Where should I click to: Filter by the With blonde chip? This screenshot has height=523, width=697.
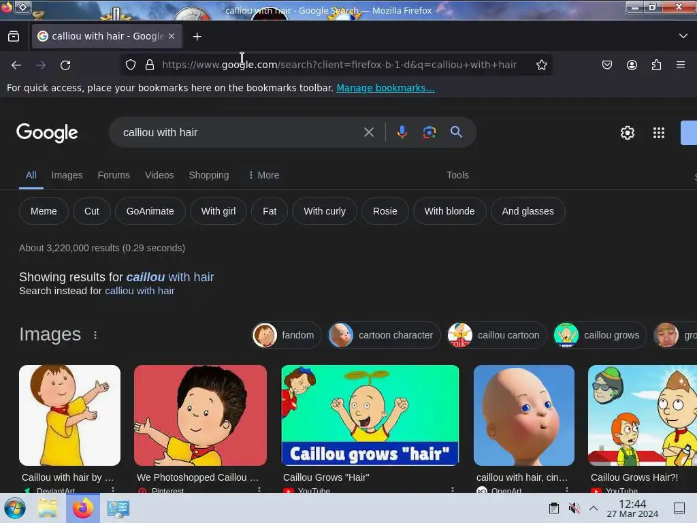[x=449, y=211]
